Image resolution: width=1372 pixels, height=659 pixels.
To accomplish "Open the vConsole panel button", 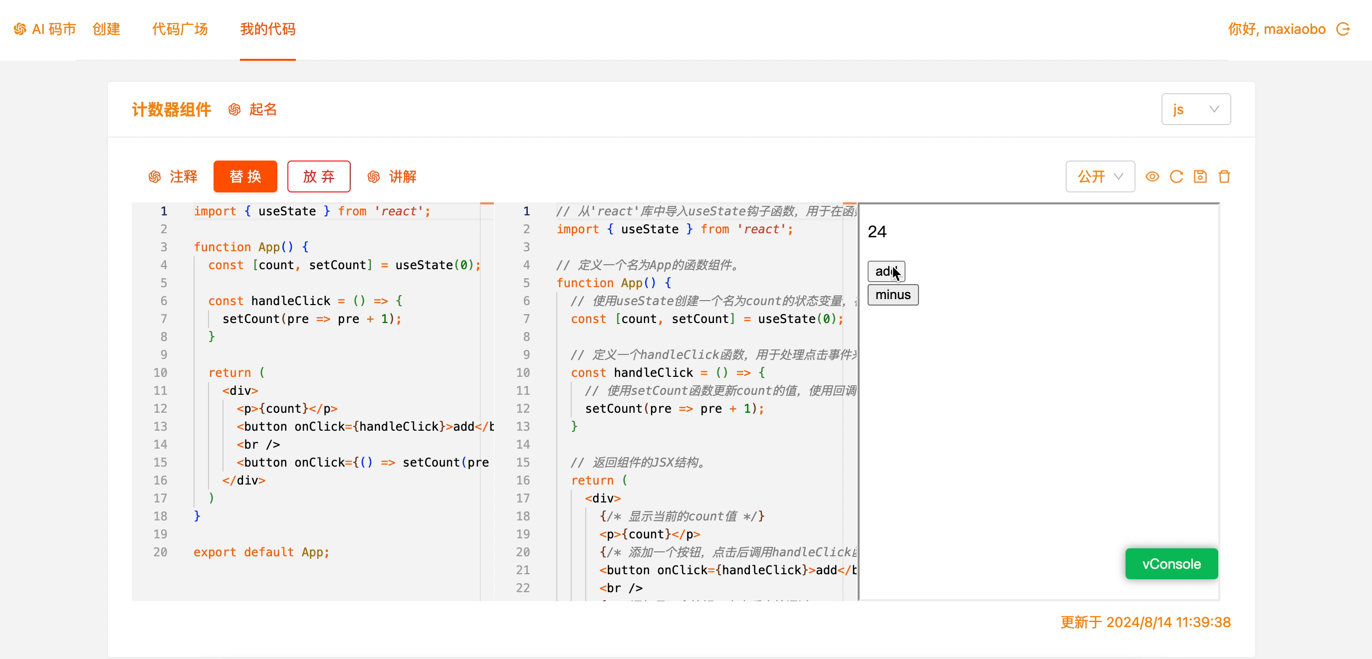I will pyautogui.click(x=1171, y=564).
